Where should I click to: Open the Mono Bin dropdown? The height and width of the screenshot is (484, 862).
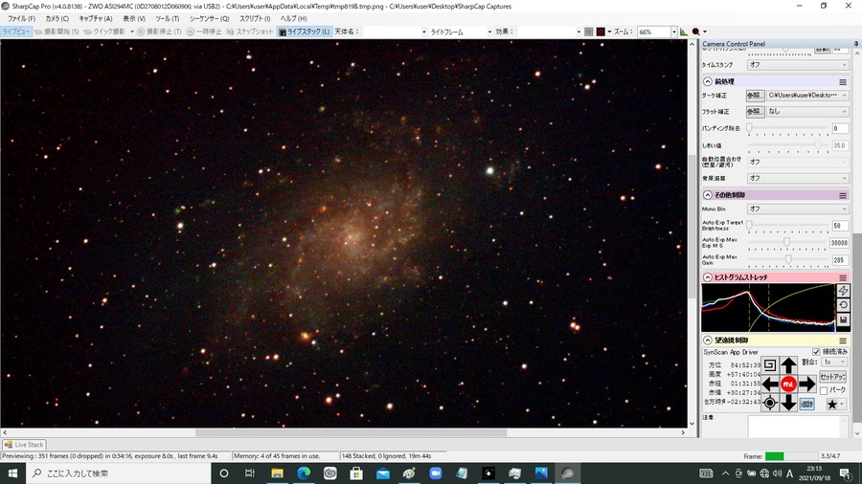[x=798, y=209]
